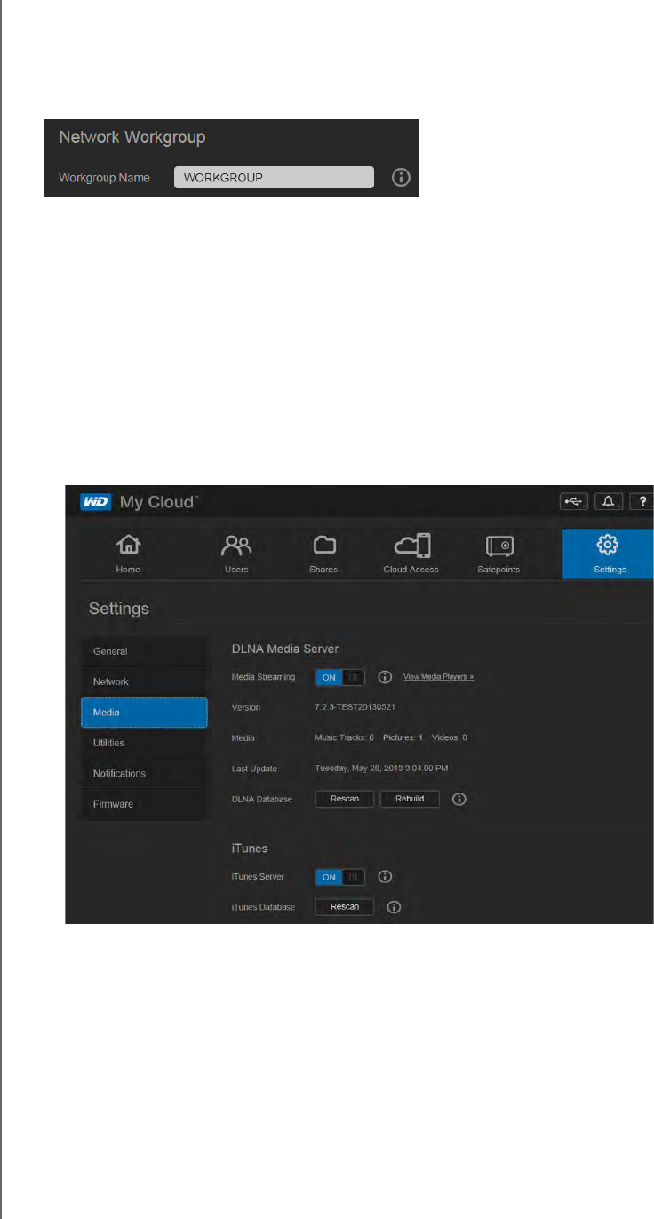Viewport: 654px width, 1219px height.
Task: Click the DLNA Media Server heading
Action: click(x=285, y=649)
